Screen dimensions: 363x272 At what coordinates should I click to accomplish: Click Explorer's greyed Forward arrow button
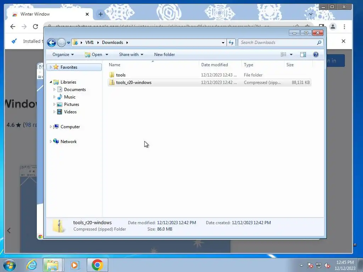coord(61,42)
